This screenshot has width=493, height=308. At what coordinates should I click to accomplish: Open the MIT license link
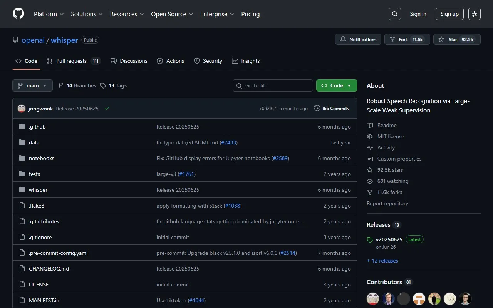click(391, 136)
